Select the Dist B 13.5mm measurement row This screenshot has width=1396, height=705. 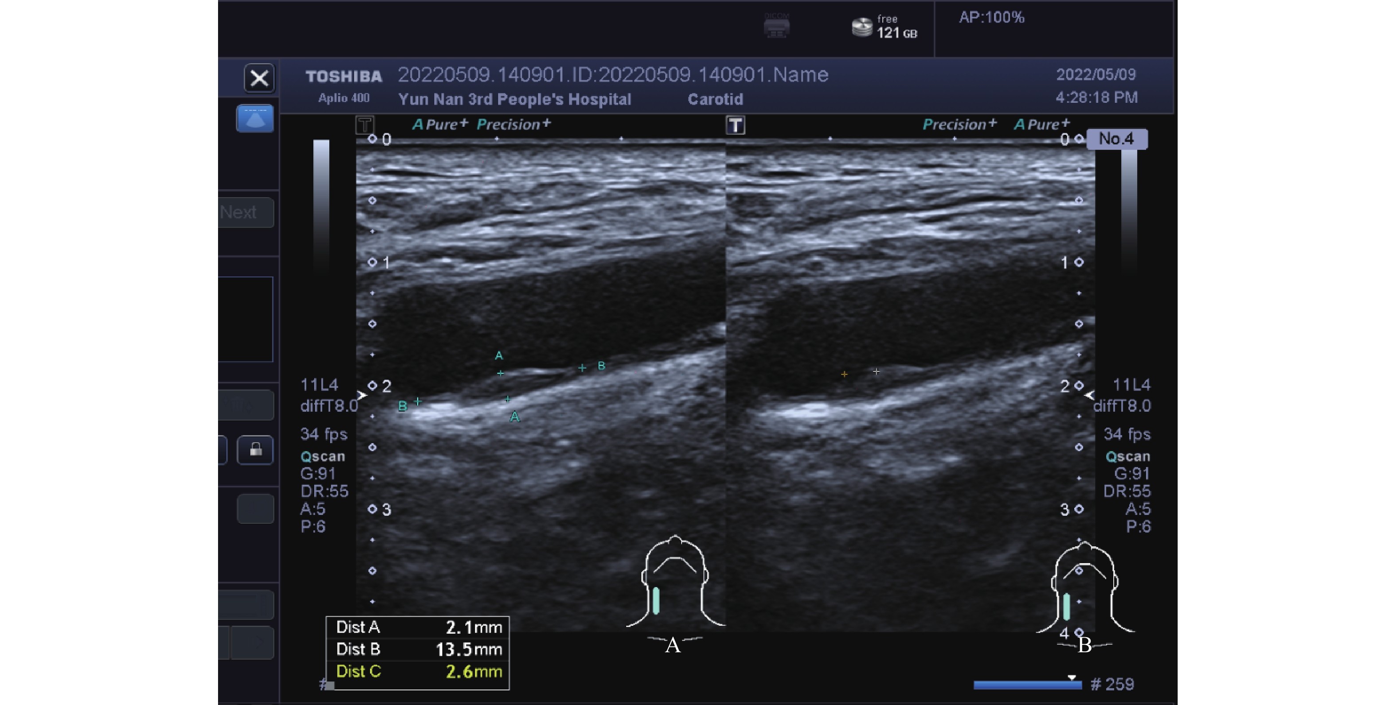[x=417, y=649]
